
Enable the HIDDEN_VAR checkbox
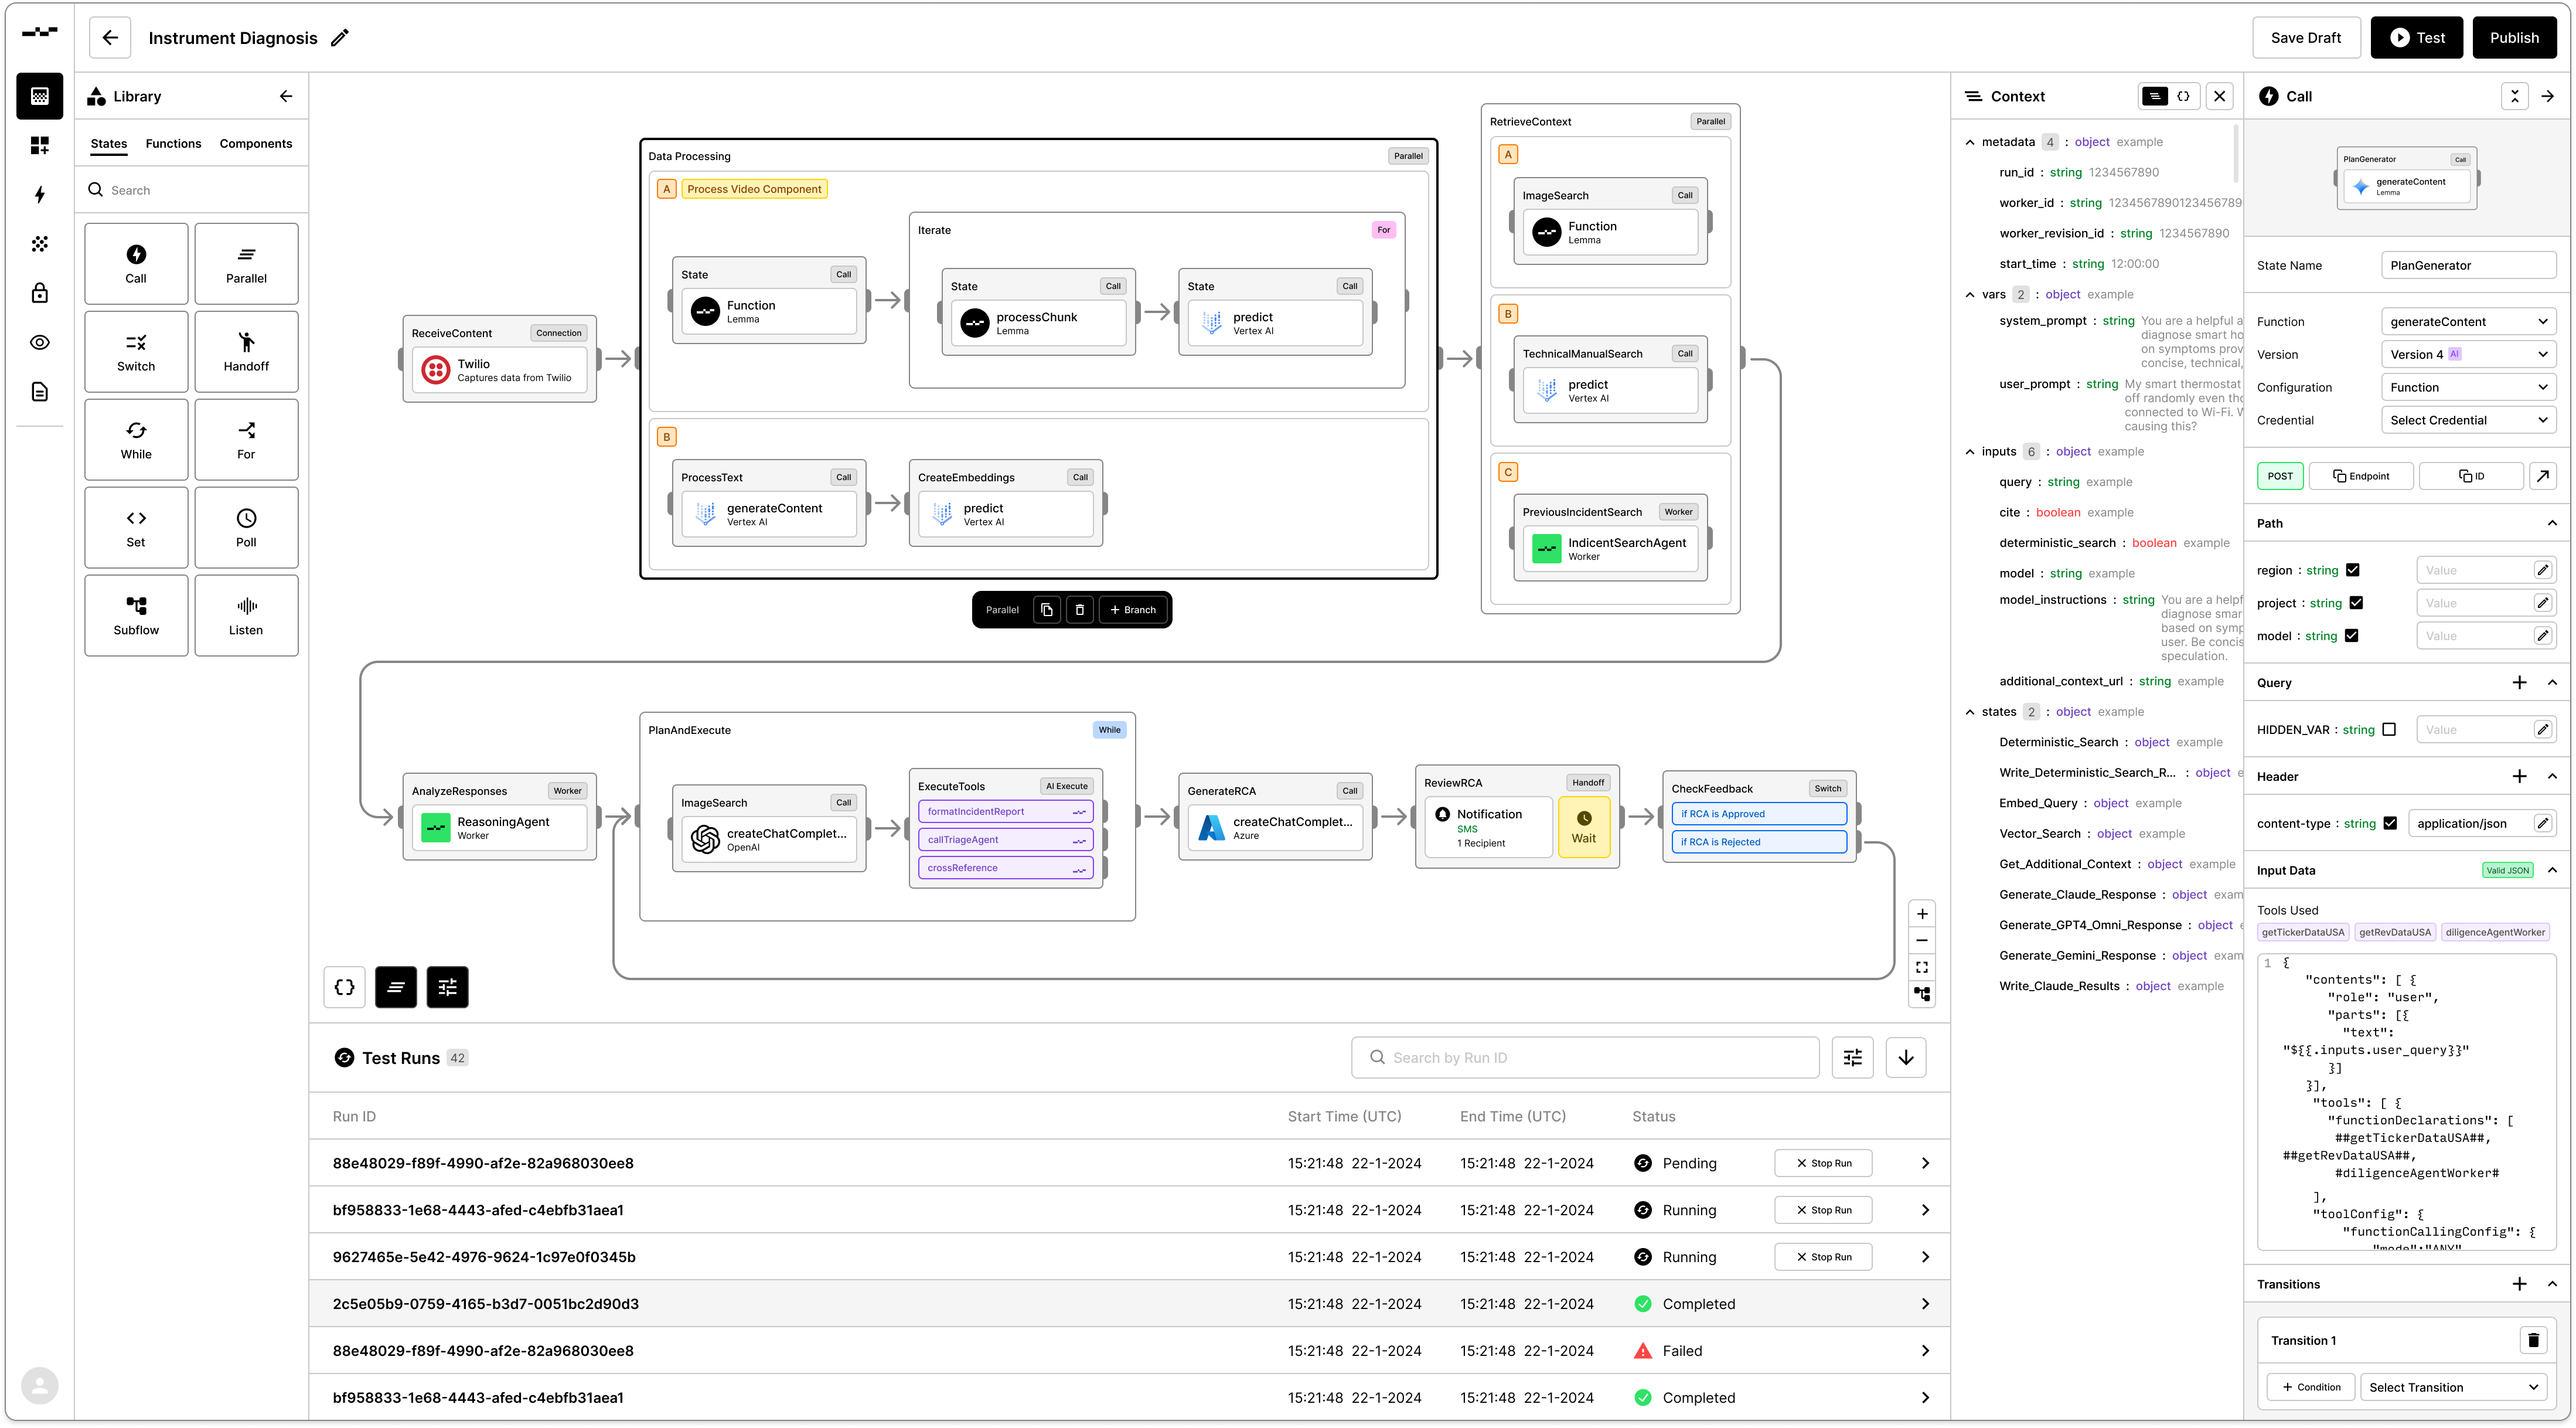click(2389, 729)
